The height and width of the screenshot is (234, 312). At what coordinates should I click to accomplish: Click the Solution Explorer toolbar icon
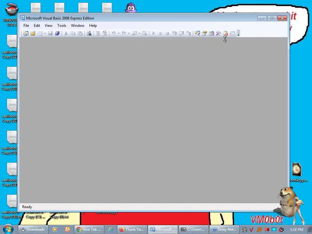click(197, 33)
